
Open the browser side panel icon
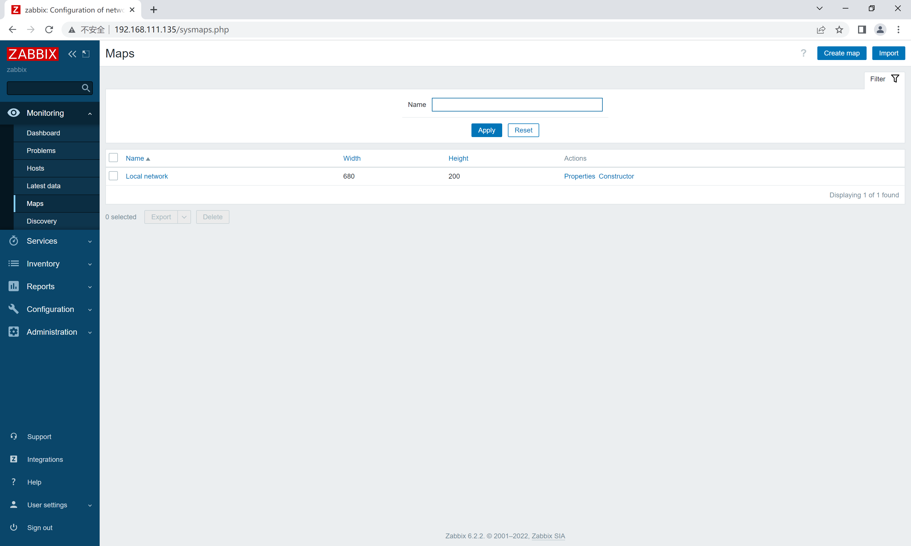862,30
